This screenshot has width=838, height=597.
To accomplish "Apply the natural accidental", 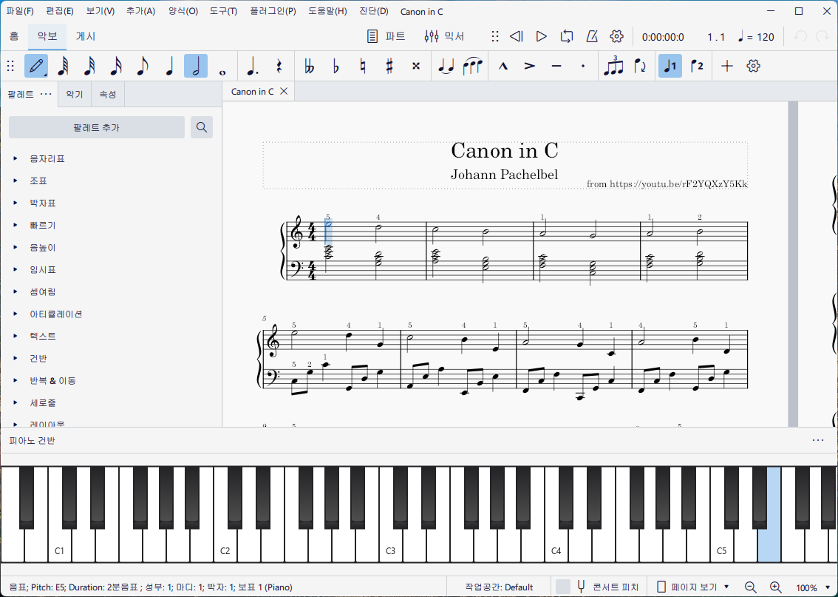I will point(362,67).
